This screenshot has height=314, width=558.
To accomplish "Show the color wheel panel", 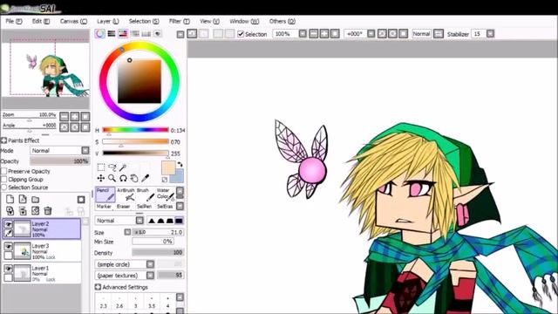I will tap(100, 34).
